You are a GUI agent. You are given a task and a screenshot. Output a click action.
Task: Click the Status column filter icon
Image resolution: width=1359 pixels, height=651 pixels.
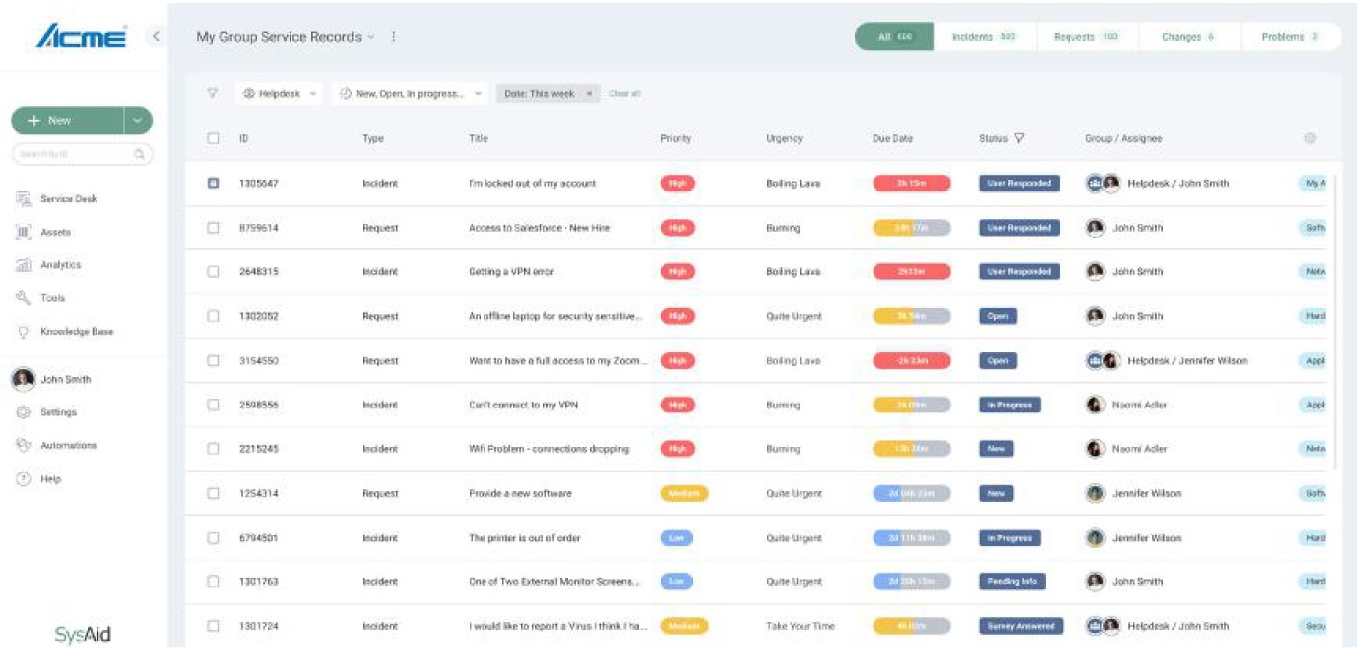(x=1019, y=139)
